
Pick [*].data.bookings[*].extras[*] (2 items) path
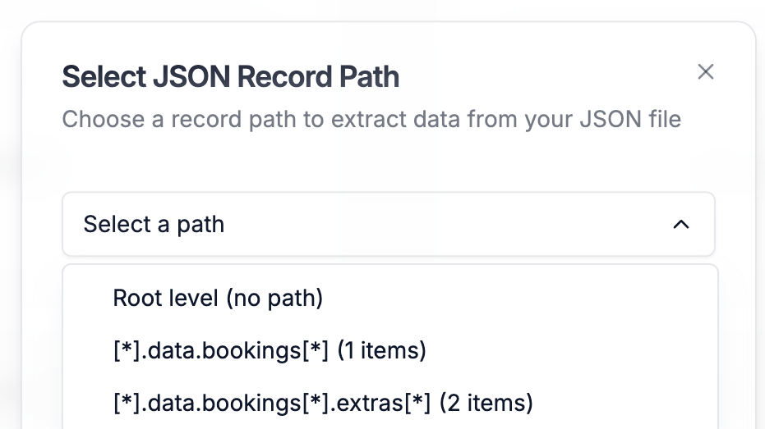click(x=323, y=403)
